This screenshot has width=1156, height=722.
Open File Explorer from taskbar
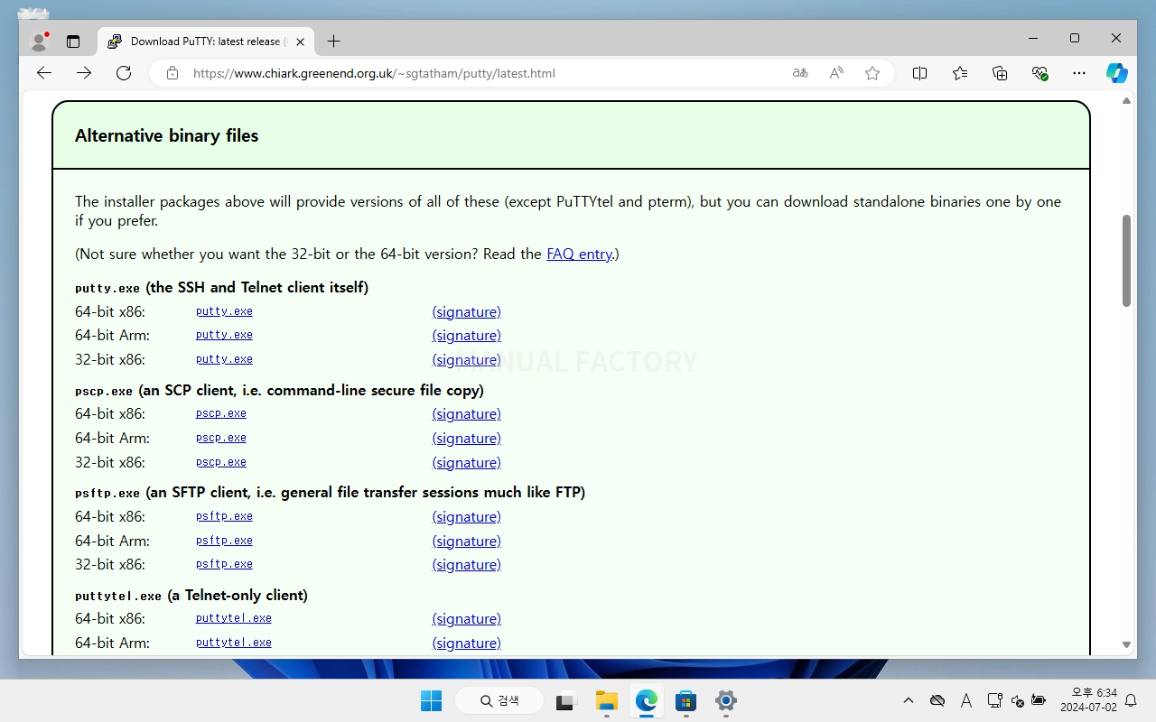point(606,700)
